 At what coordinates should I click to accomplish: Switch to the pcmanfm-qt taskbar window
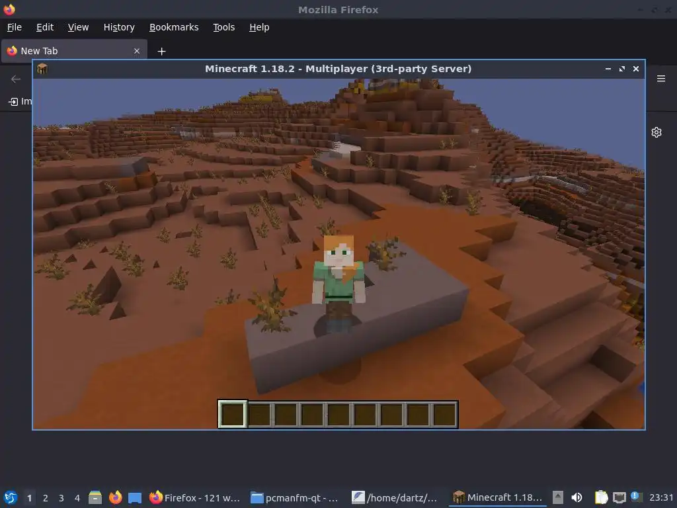point(296,497)
